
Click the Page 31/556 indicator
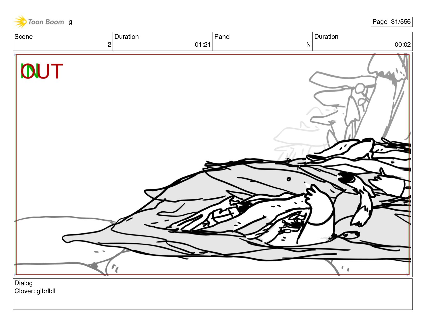pyautogui.click(x=391, y=22)
